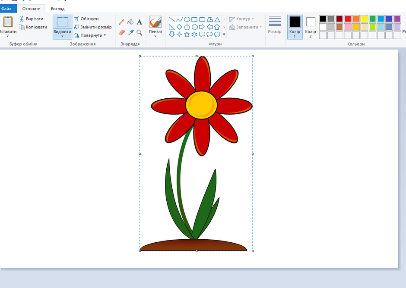Choose the Cloud callout shape
The height and width of the screenshot is (288, 406).
pyautogui.click(x=217, y=34)
